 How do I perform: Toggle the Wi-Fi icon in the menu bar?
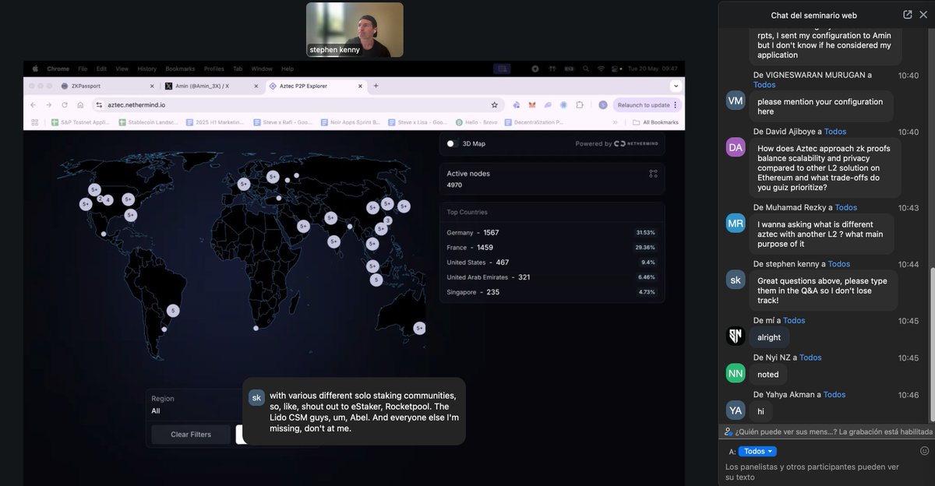coord(602,69)
